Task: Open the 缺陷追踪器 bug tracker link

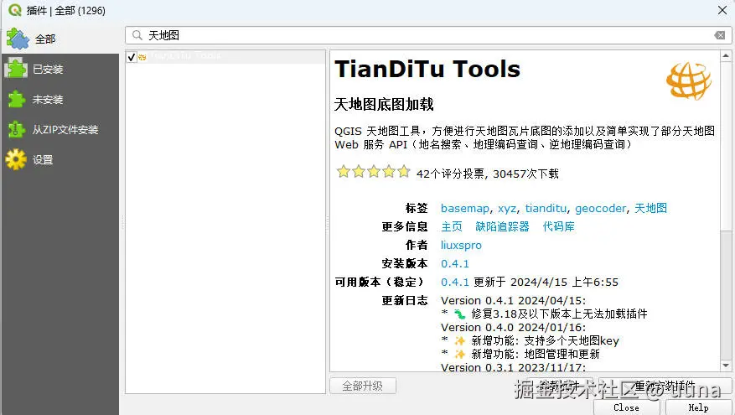Action: pos(502,226)
